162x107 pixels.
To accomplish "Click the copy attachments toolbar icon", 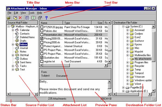I will click(15, 18).
